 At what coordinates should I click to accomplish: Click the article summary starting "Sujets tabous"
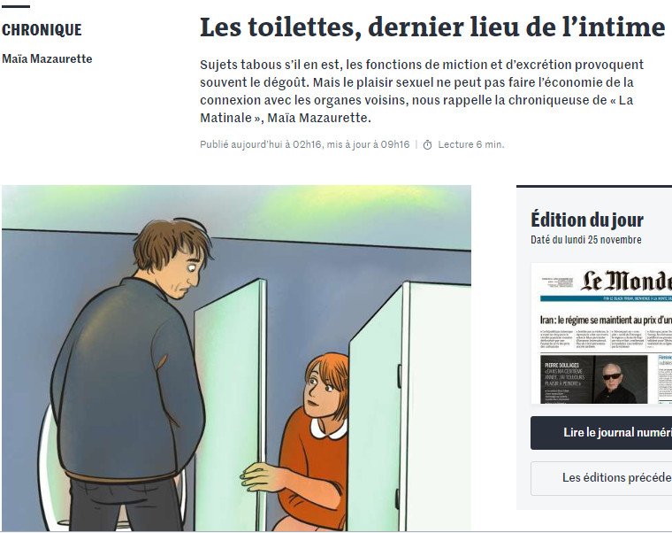422,91
